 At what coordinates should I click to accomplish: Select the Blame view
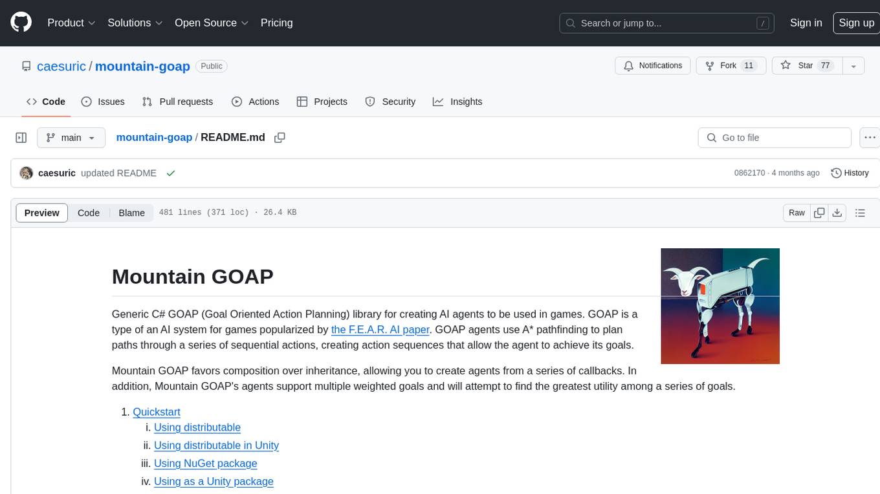(131, 213)
